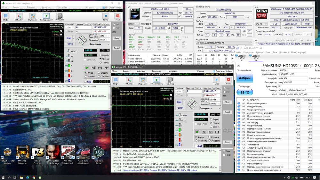The image size is (320, 180).
Task: Launch DiRT 3 desktop shortcut
Action: pos(37,155)
